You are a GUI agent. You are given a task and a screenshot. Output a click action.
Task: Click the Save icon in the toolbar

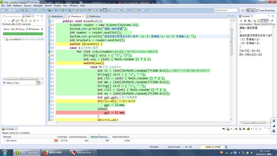[x=10, y=10]
